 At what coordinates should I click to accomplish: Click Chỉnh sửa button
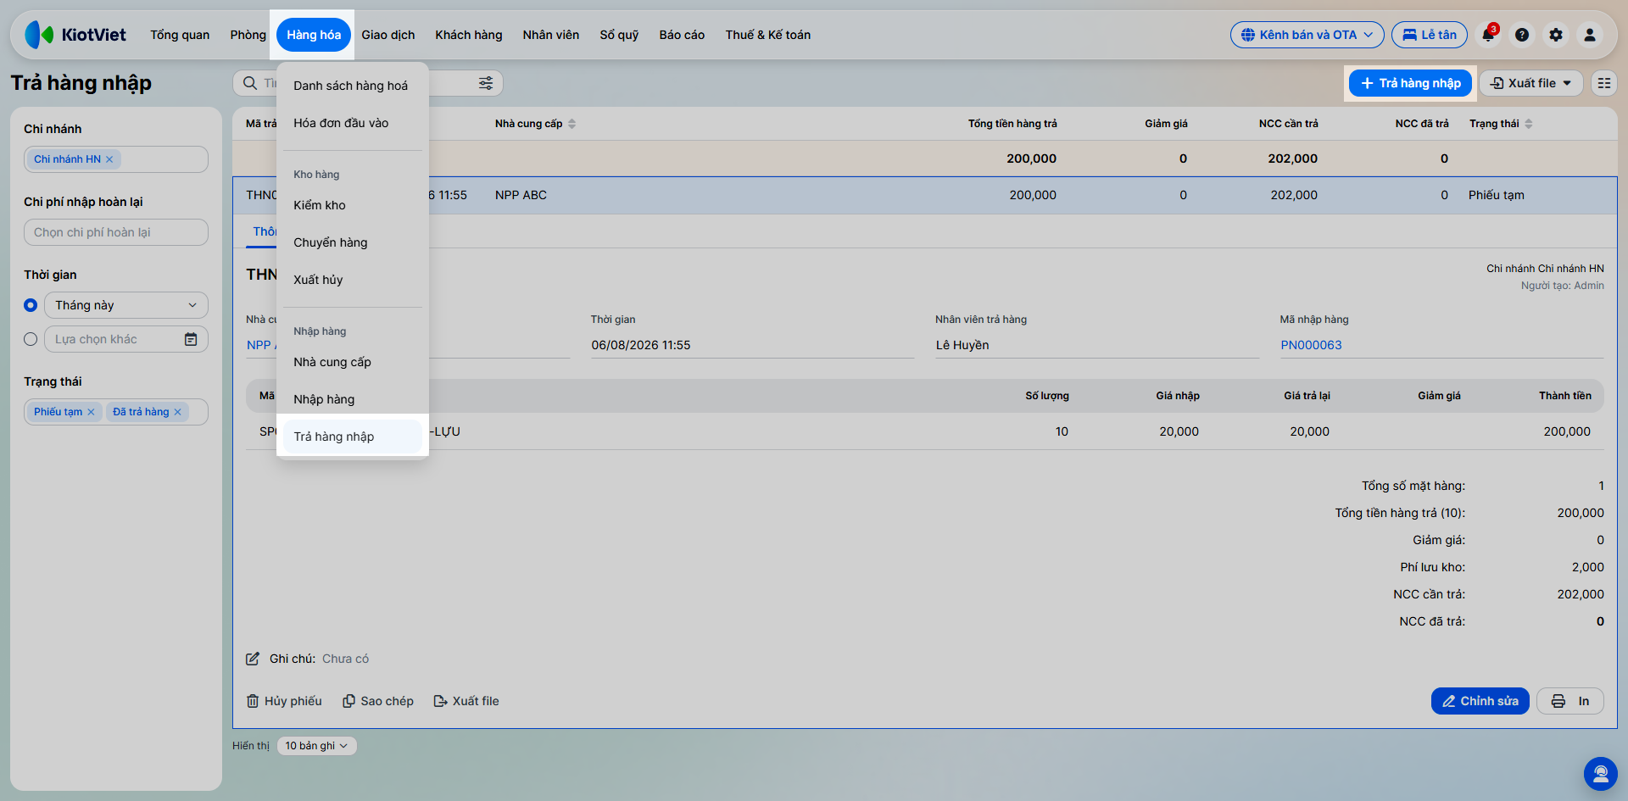[x=1480, y=701]
